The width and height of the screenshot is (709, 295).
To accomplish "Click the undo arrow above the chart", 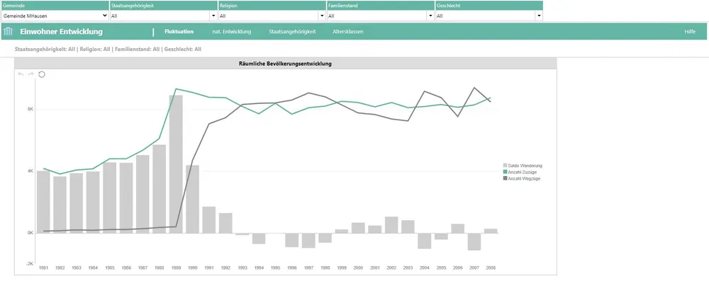I will pyautogui.click(x=21, y=74).
